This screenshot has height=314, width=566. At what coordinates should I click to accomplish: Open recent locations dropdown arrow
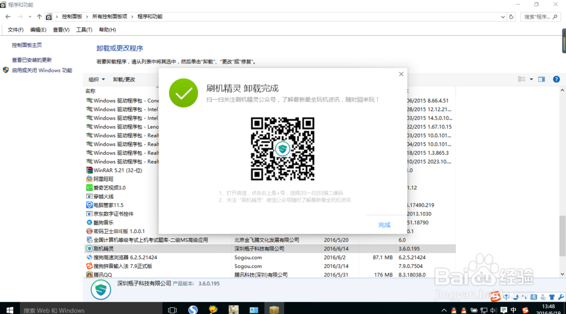(x=29, y=16)
